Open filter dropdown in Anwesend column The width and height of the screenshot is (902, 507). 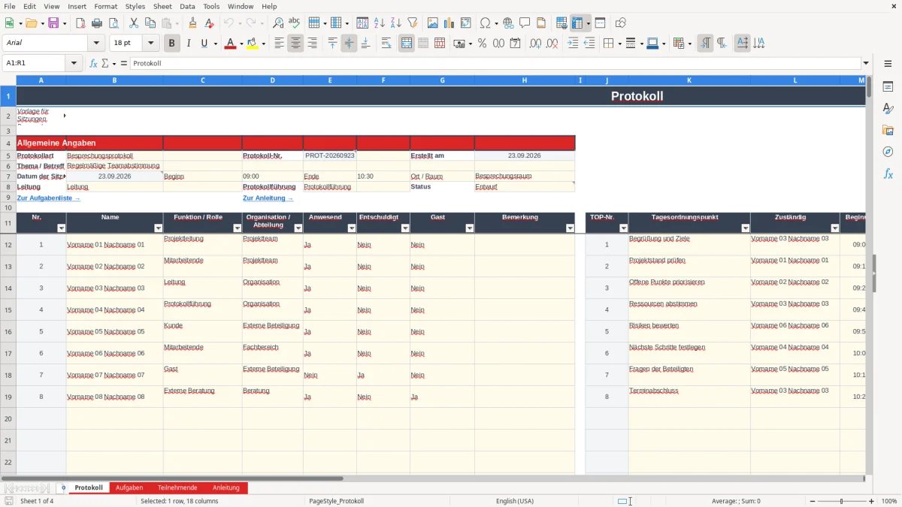coord(352,228)
